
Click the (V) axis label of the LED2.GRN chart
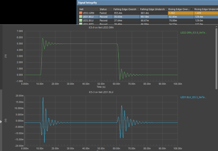pyautogui.click(x=6, y=56)
